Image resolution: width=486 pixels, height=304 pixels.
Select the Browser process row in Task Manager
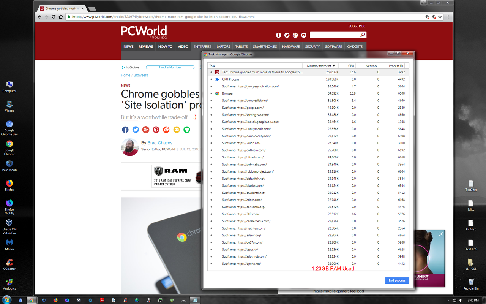[308, 93]
